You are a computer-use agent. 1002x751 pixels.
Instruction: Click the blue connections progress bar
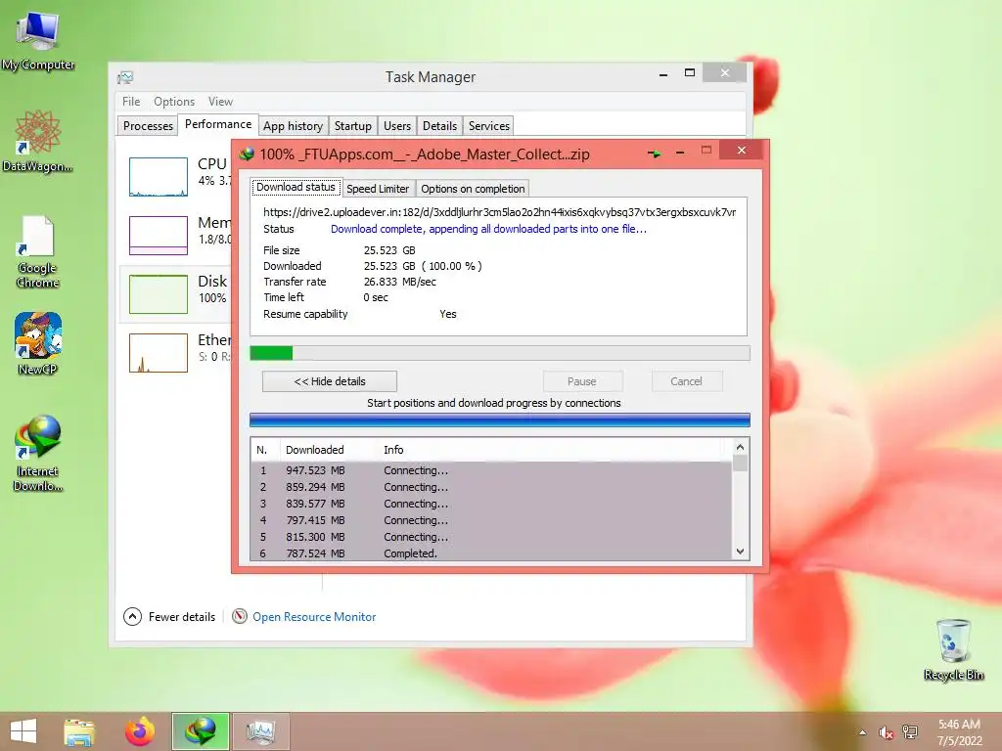pos(500,420)
